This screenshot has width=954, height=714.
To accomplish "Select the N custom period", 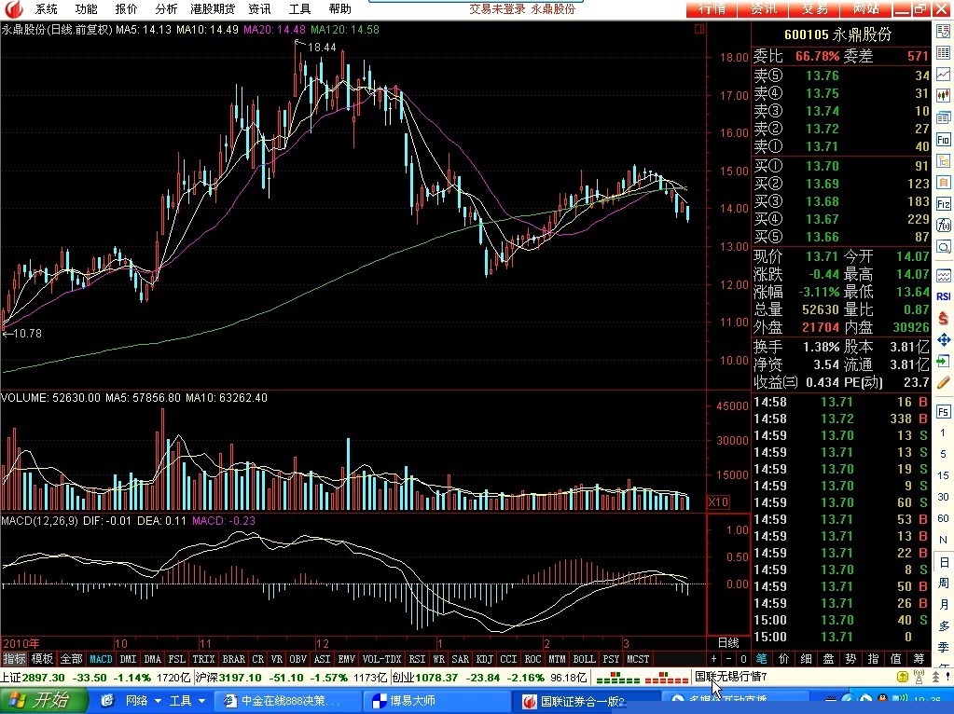I will 944,540.
